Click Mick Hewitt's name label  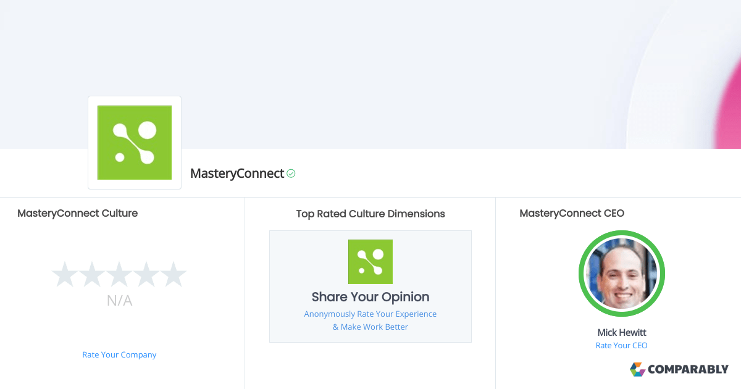tap(621, 332)
